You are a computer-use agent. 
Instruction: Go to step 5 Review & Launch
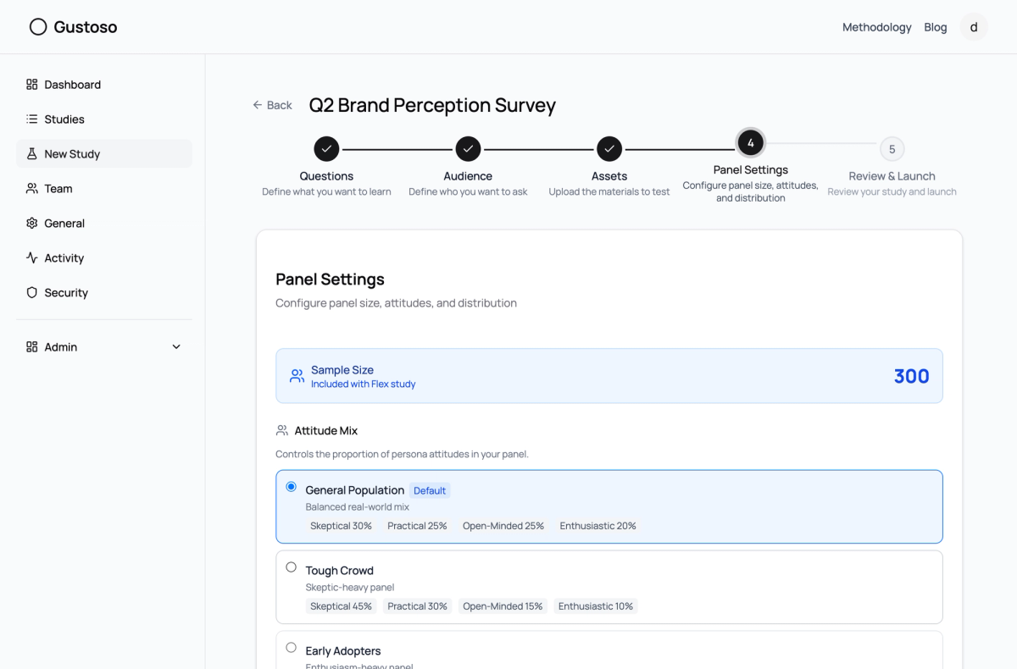click(x=892, y=149)
